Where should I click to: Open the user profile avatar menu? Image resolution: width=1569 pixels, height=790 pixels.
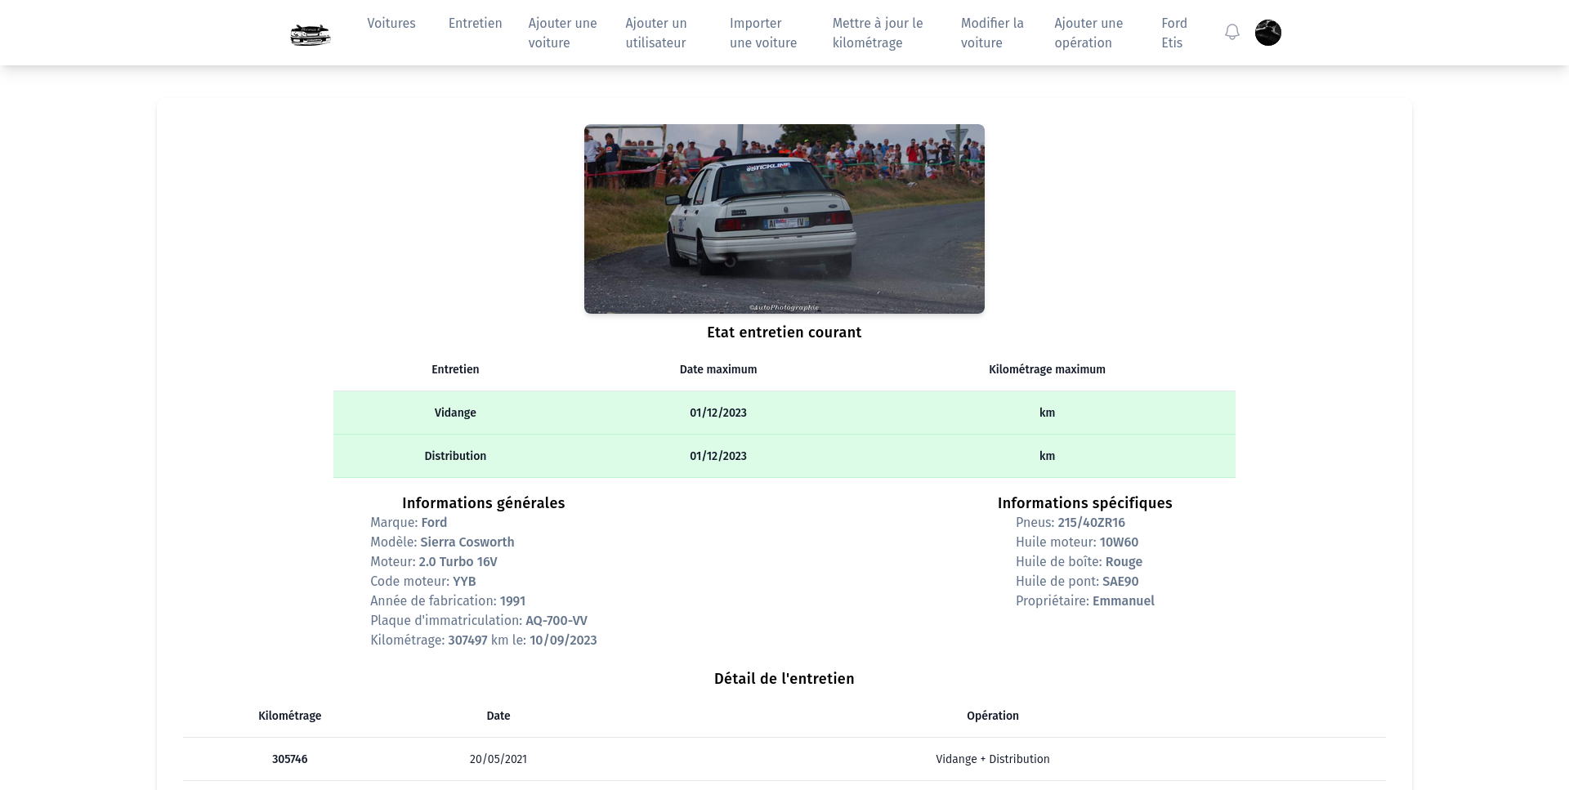pyautogui.click(x=1268, y=33)
